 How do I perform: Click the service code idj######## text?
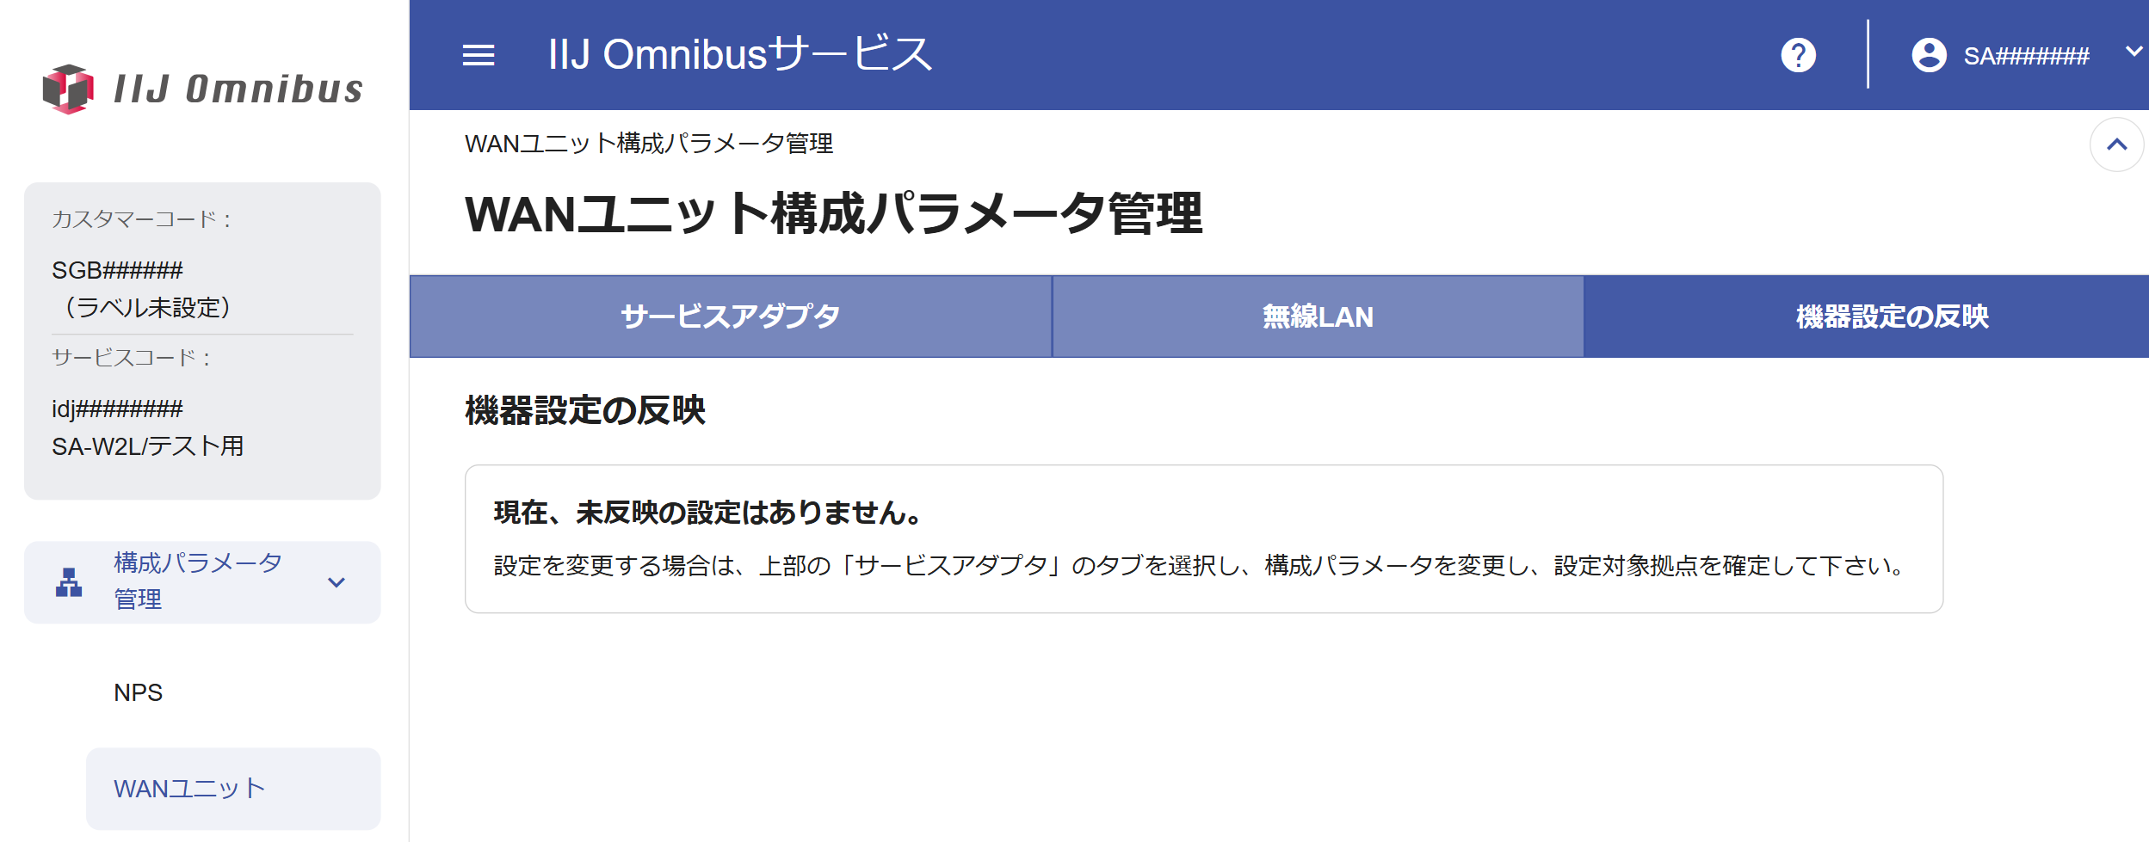[x=117, y=409]
